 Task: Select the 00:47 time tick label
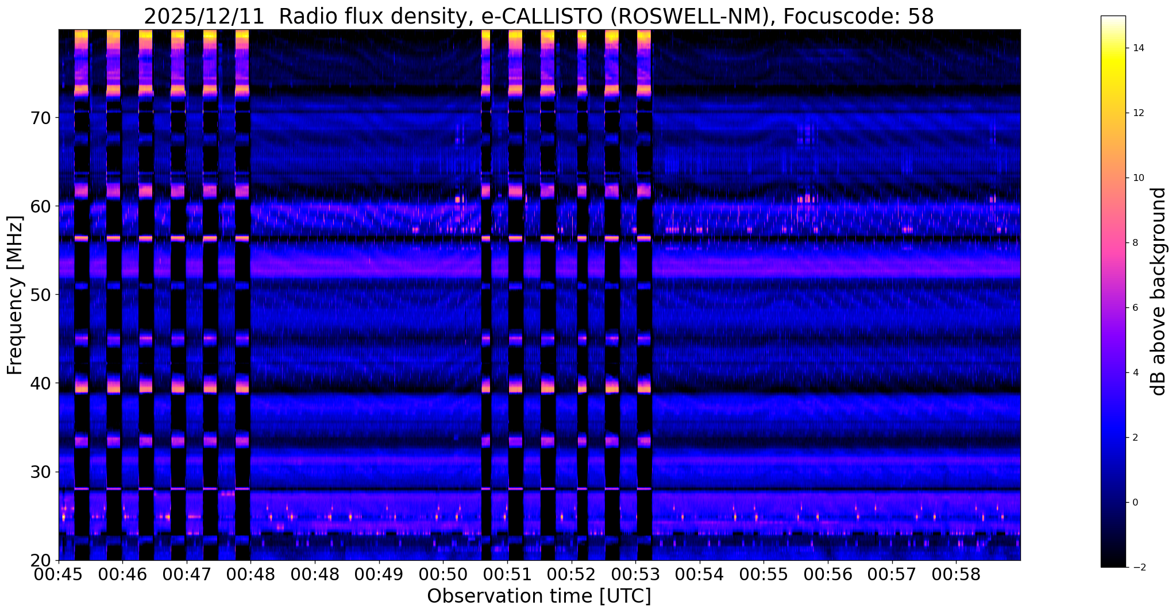[186, 573]
